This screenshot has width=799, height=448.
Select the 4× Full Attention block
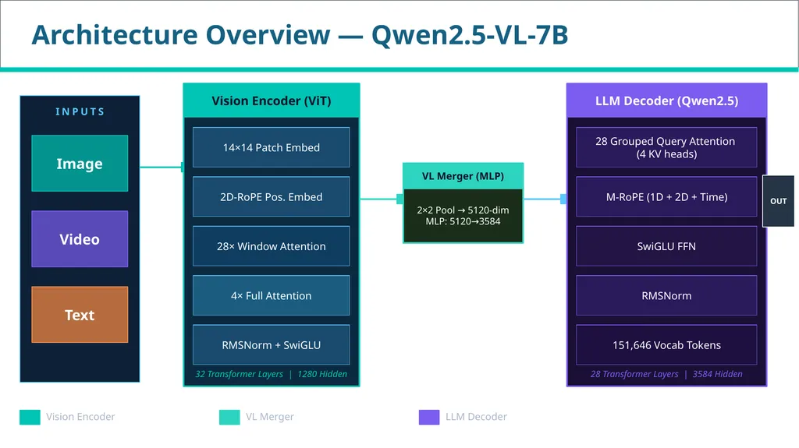(x=271, y=295)
